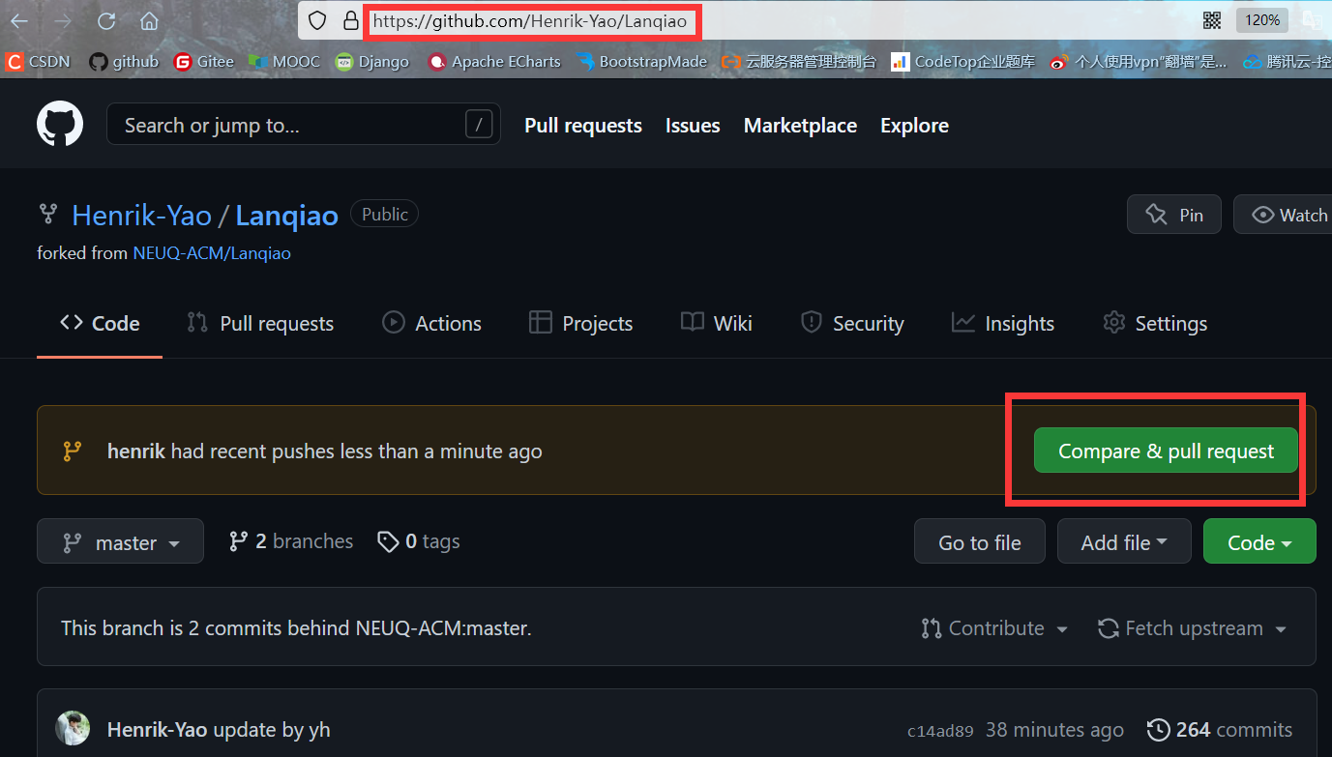
Task: Open the Fetch upstream dropdown
Action: pos(1192,628)
